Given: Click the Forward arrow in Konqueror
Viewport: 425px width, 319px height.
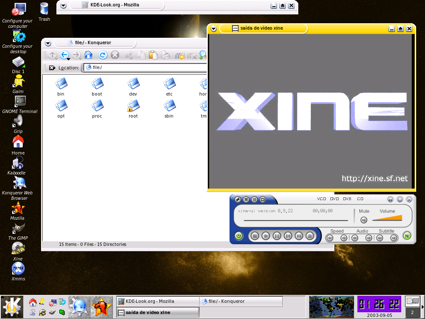Looking at the screenshot, I should (76, 55).
